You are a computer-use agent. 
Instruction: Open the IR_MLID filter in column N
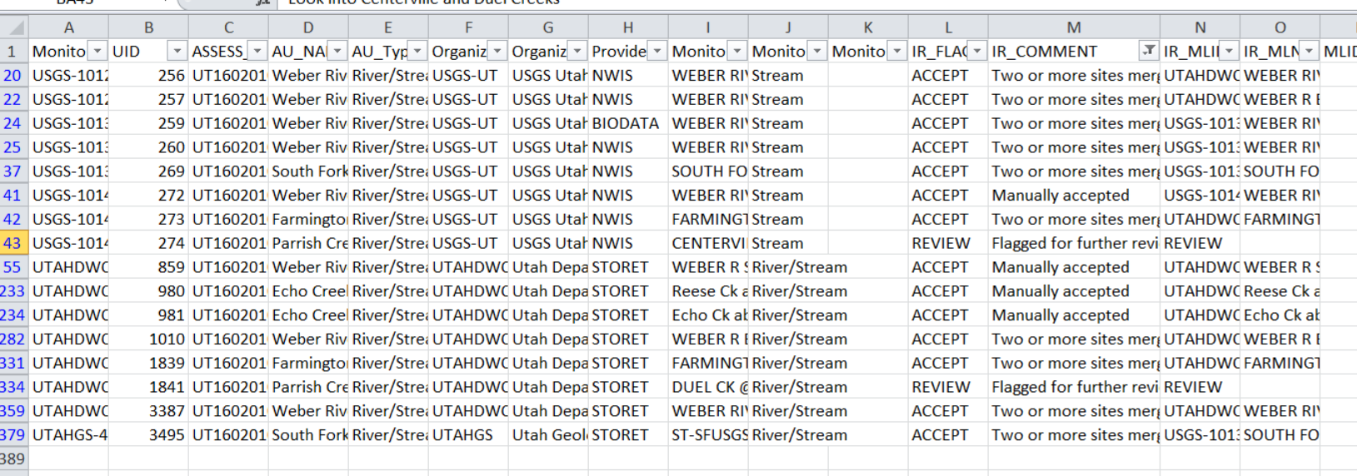click(x=1229, y=52)
